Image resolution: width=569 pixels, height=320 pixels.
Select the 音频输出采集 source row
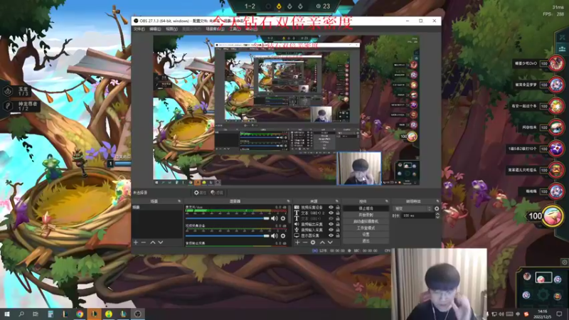pos(317,224)
